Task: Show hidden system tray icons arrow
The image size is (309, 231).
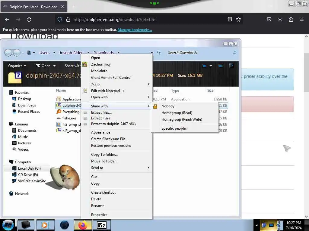Action: 256,225
